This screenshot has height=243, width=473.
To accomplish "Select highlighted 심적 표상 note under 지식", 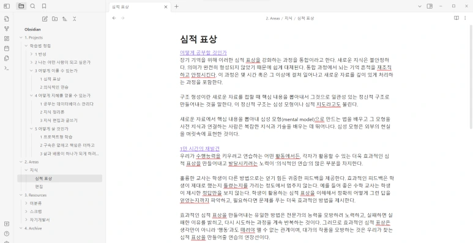I will 60,178.
